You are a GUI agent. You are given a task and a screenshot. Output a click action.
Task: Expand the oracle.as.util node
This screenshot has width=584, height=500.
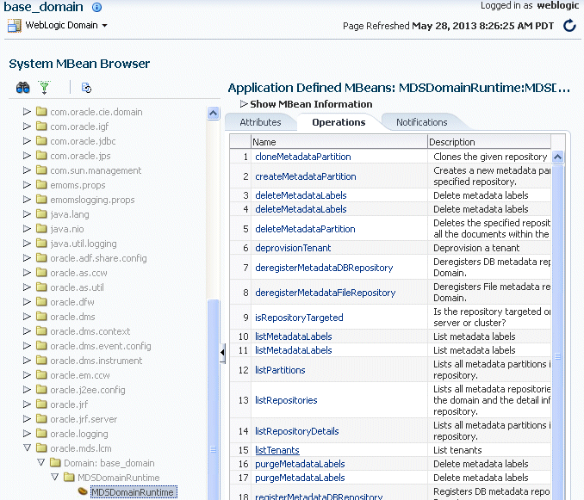27,287
